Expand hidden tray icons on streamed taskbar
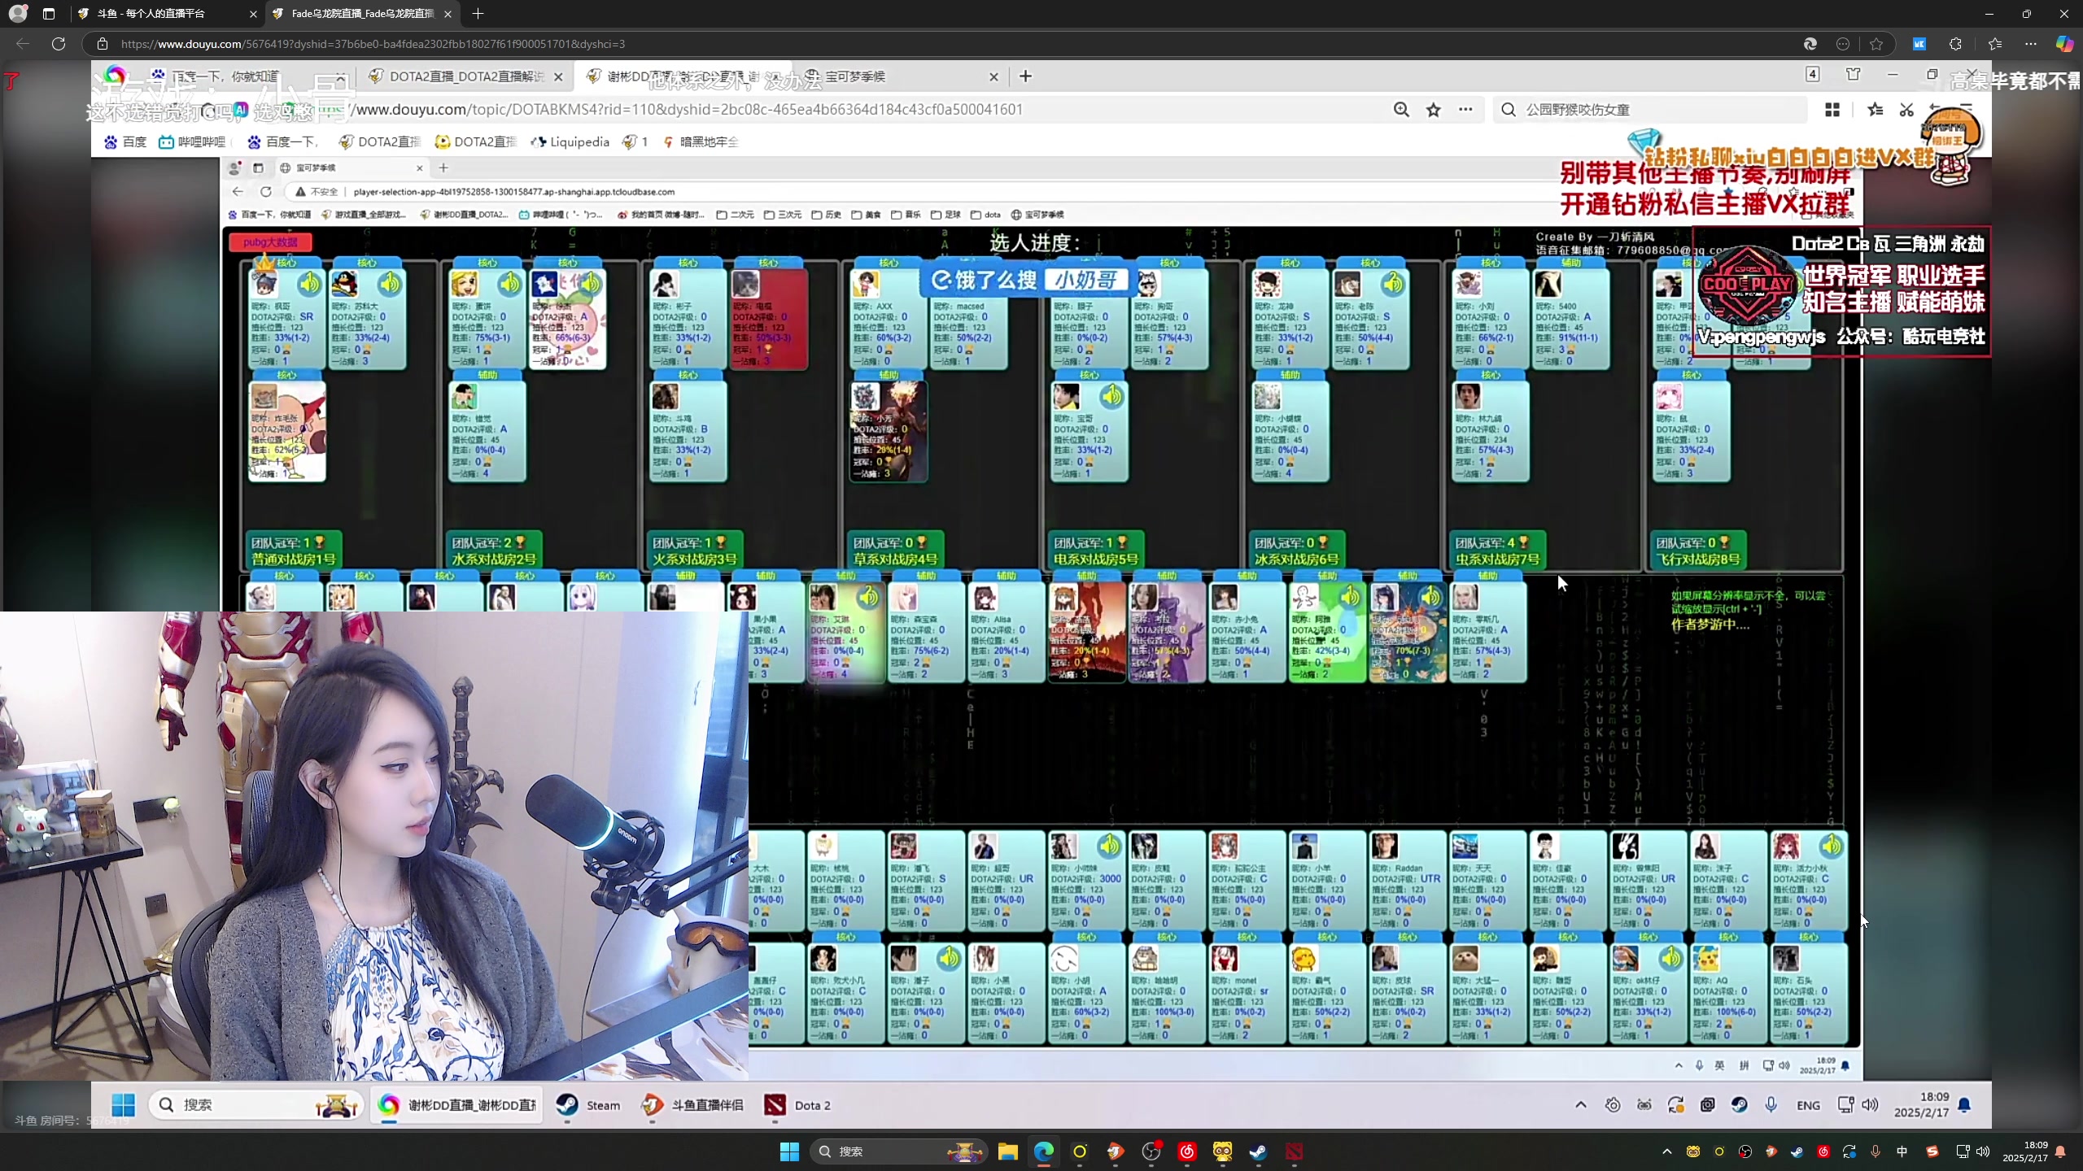The width and height of the screenshot is (2083, 1171). point(1580,1104)
